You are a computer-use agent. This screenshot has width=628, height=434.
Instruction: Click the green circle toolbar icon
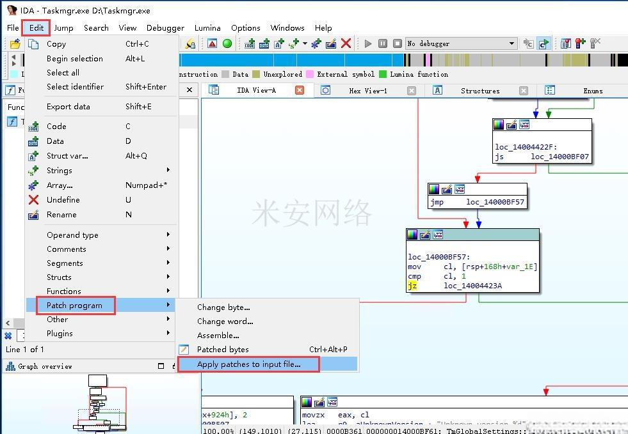click(227, 43)
